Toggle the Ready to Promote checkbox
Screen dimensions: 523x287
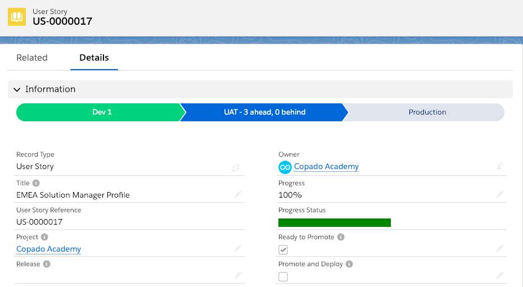pyautogui.click(x=283, y=250)
